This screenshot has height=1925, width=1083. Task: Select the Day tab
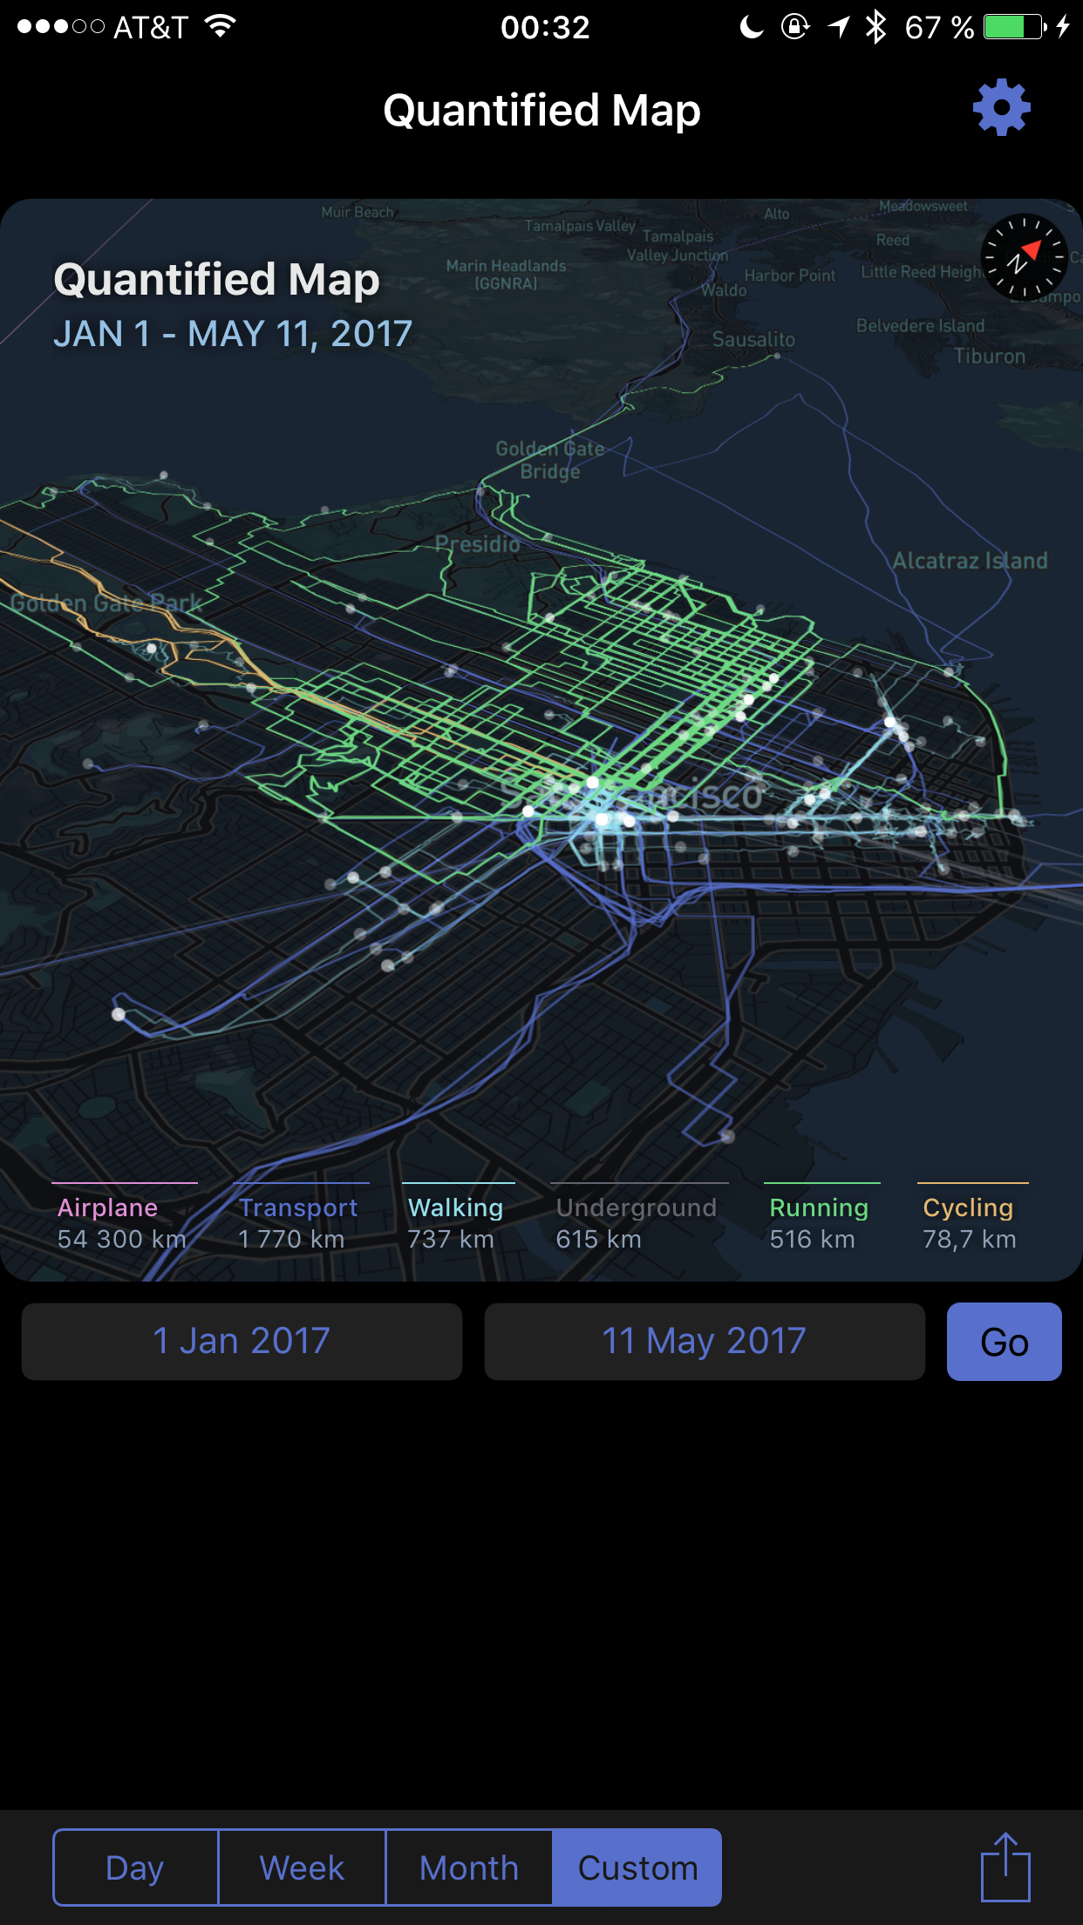pyautogui.click(x=135, y=1867)
